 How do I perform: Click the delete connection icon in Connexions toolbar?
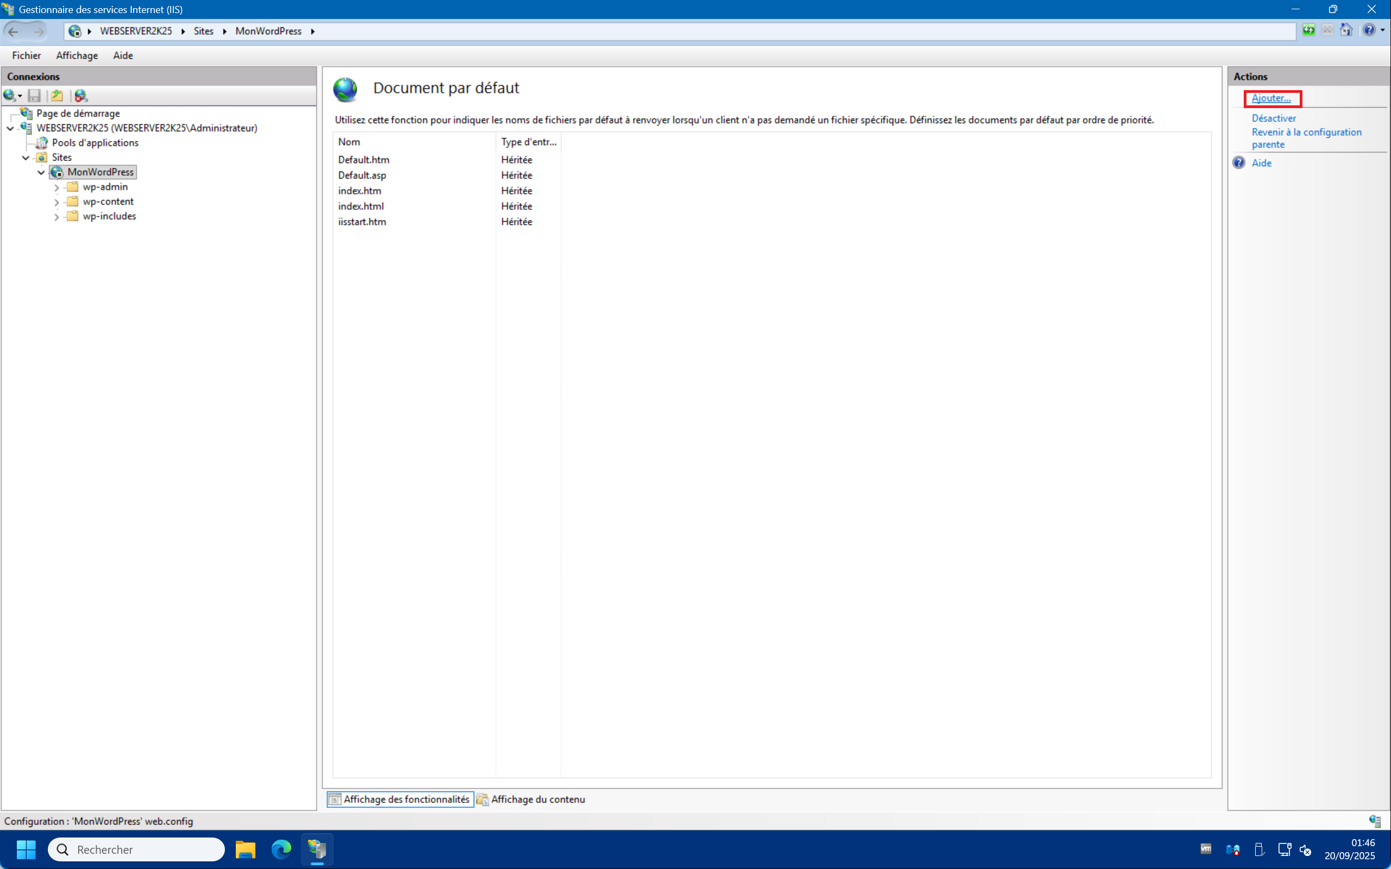point(81,96)
